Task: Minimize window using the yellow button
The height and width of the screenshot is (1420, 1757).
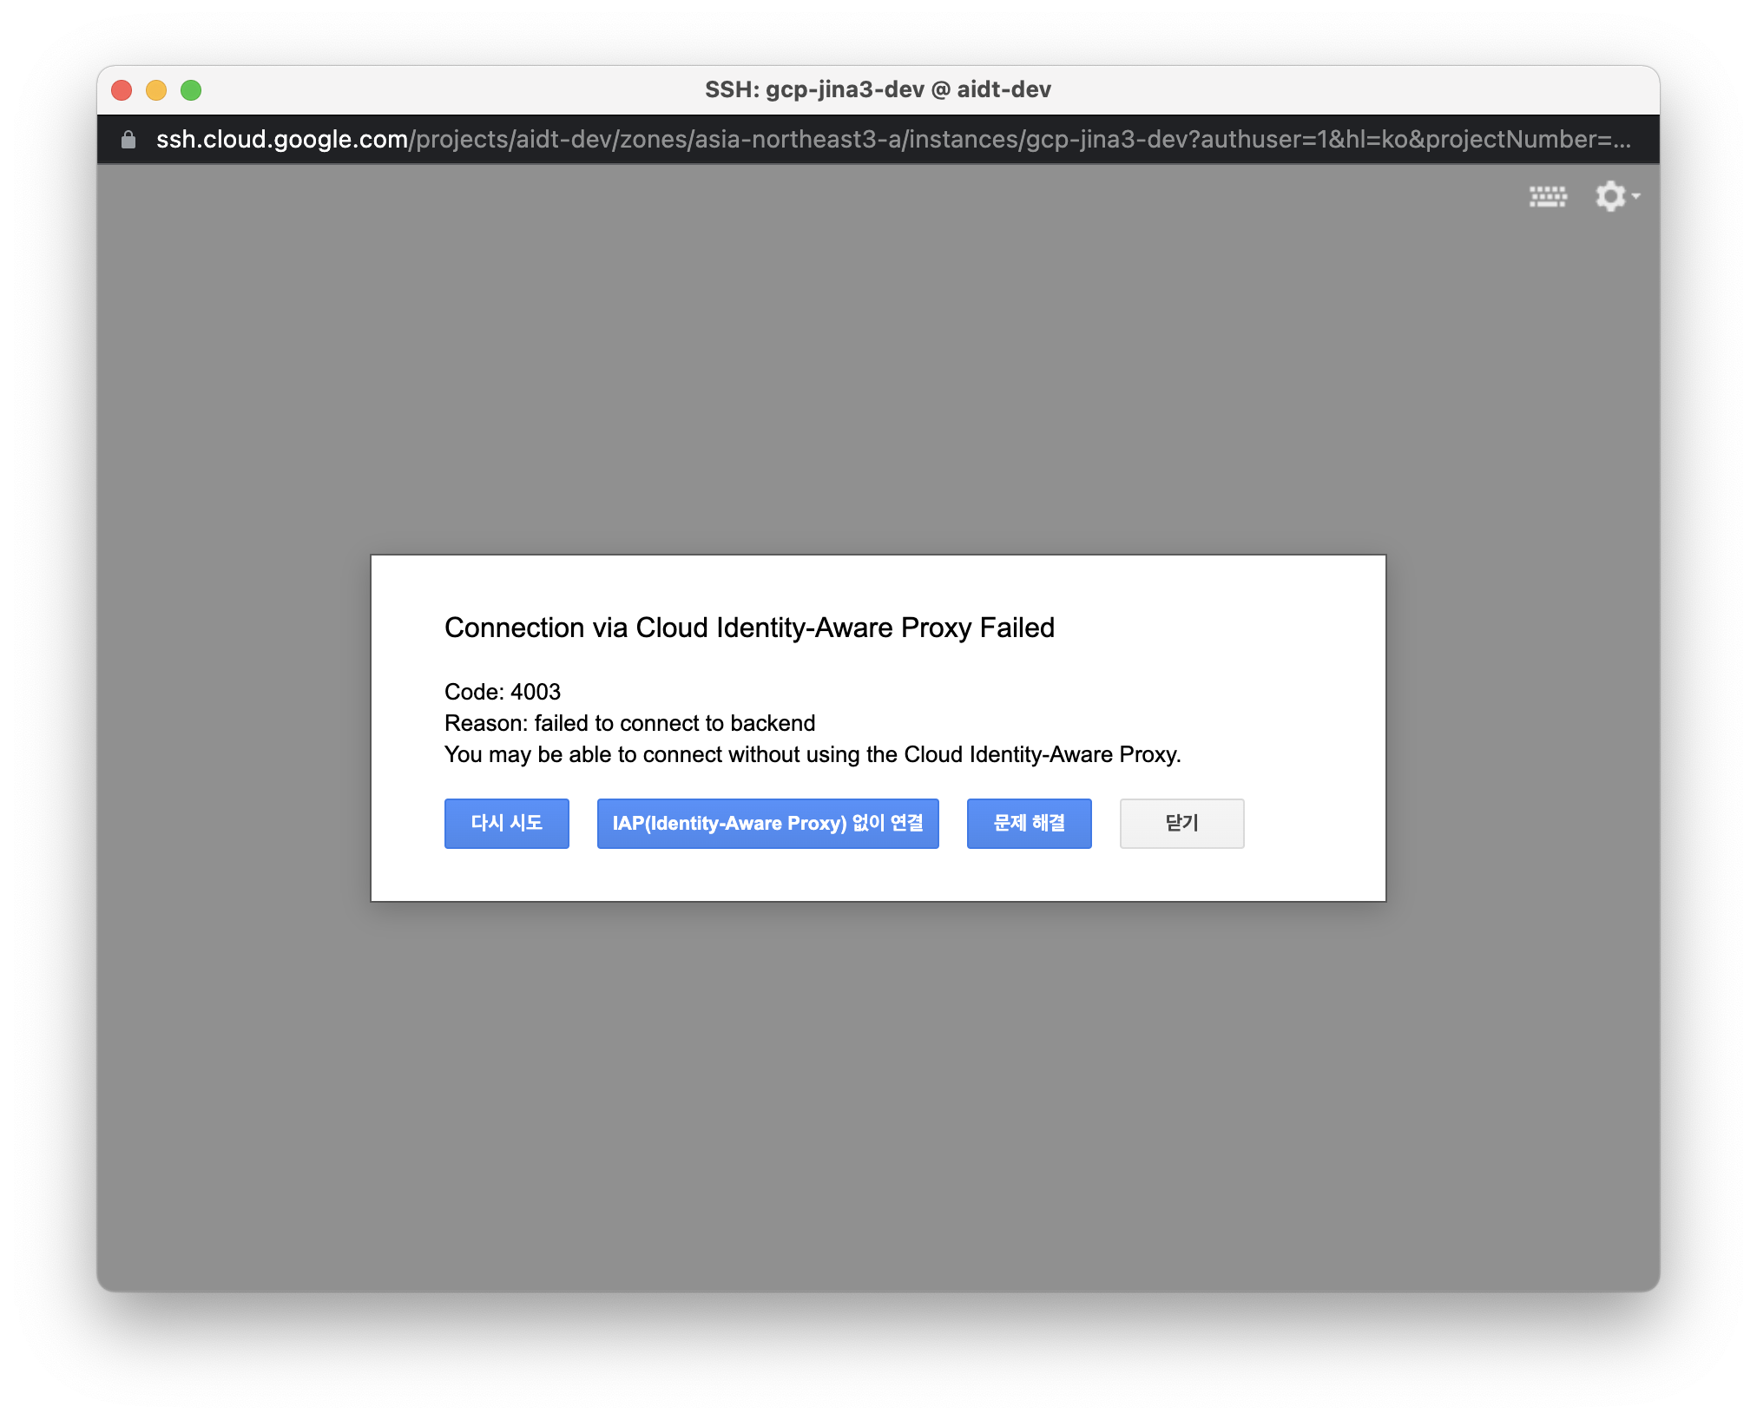Action: (156, 90)
